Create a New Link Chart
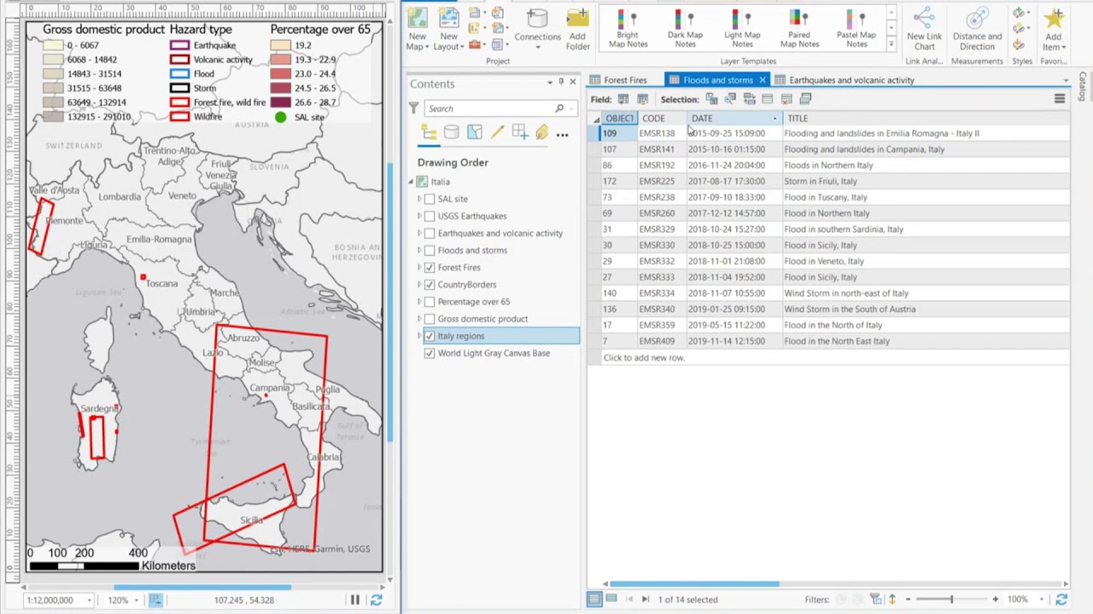This screenshot has width=1093, height=614. tap(924, 30)
